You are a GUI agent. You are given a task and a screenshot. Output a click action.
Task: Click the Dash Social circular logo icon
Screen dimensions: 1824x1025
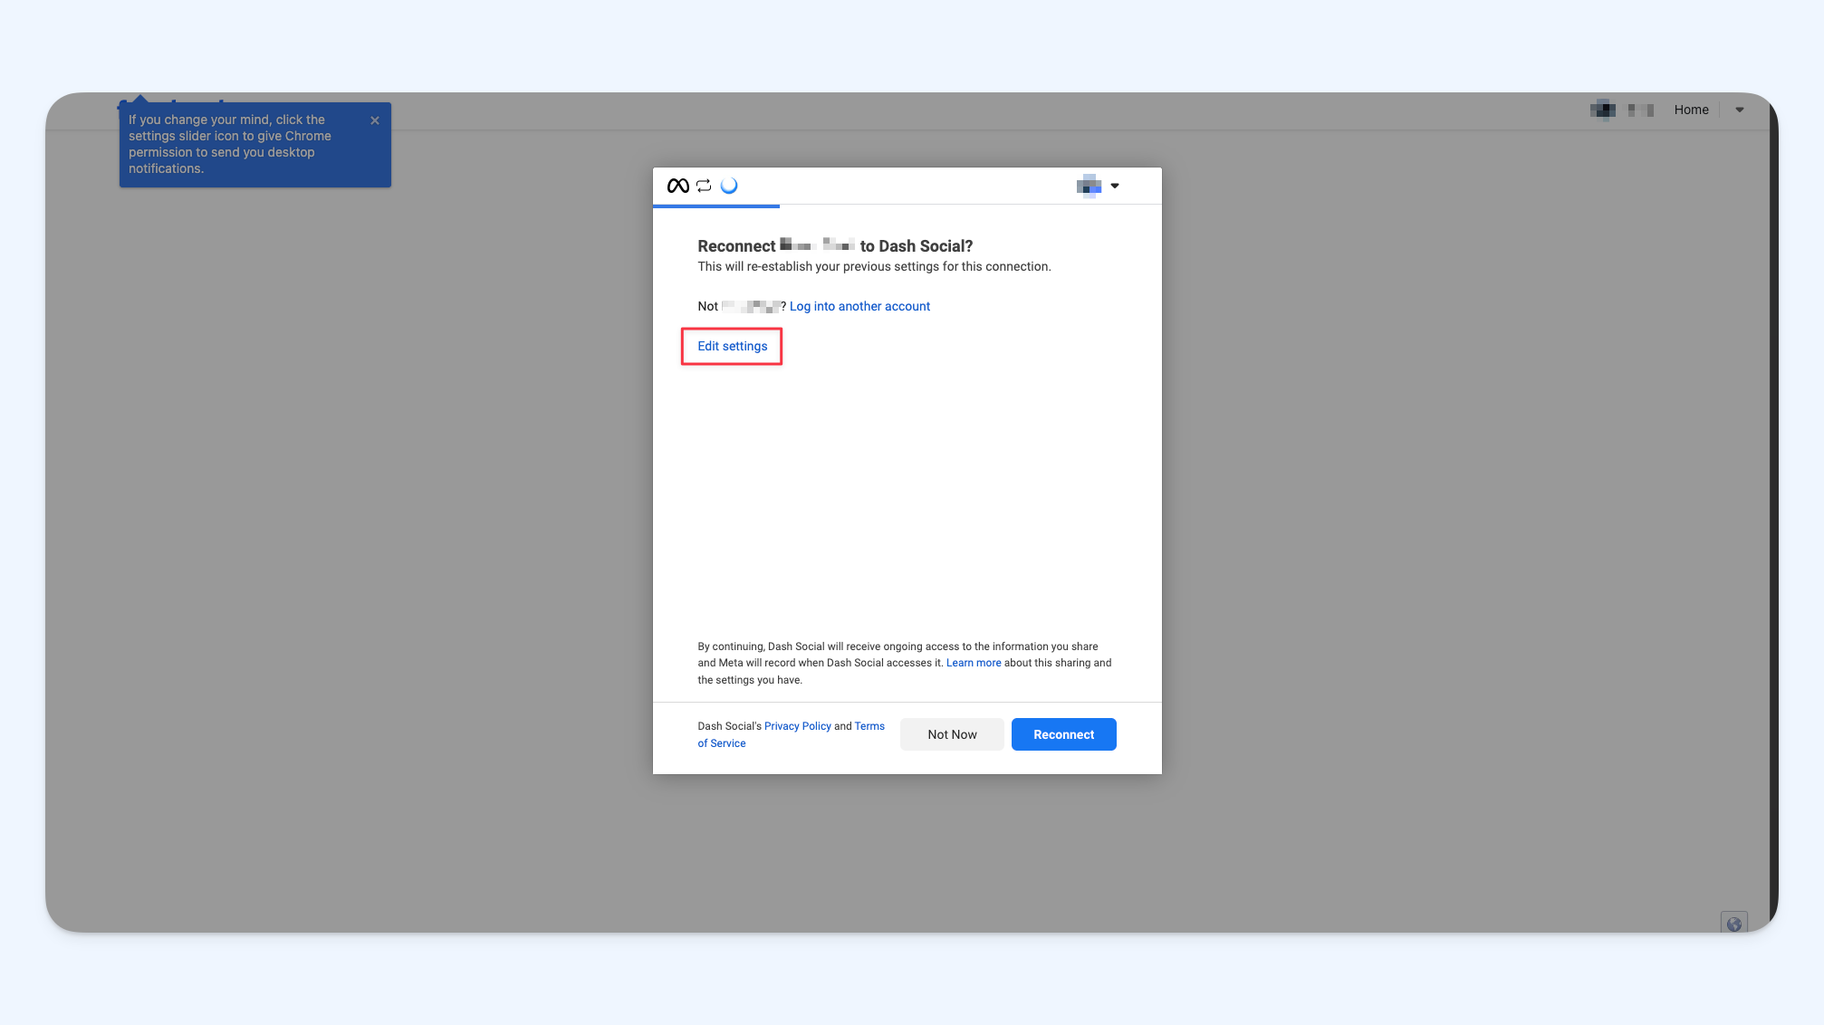pyautogui.click(x=729, y=186)
